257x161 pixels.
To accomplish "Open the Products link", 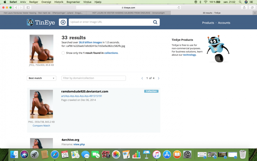I will pyautogui.click(x=208, y=23).
